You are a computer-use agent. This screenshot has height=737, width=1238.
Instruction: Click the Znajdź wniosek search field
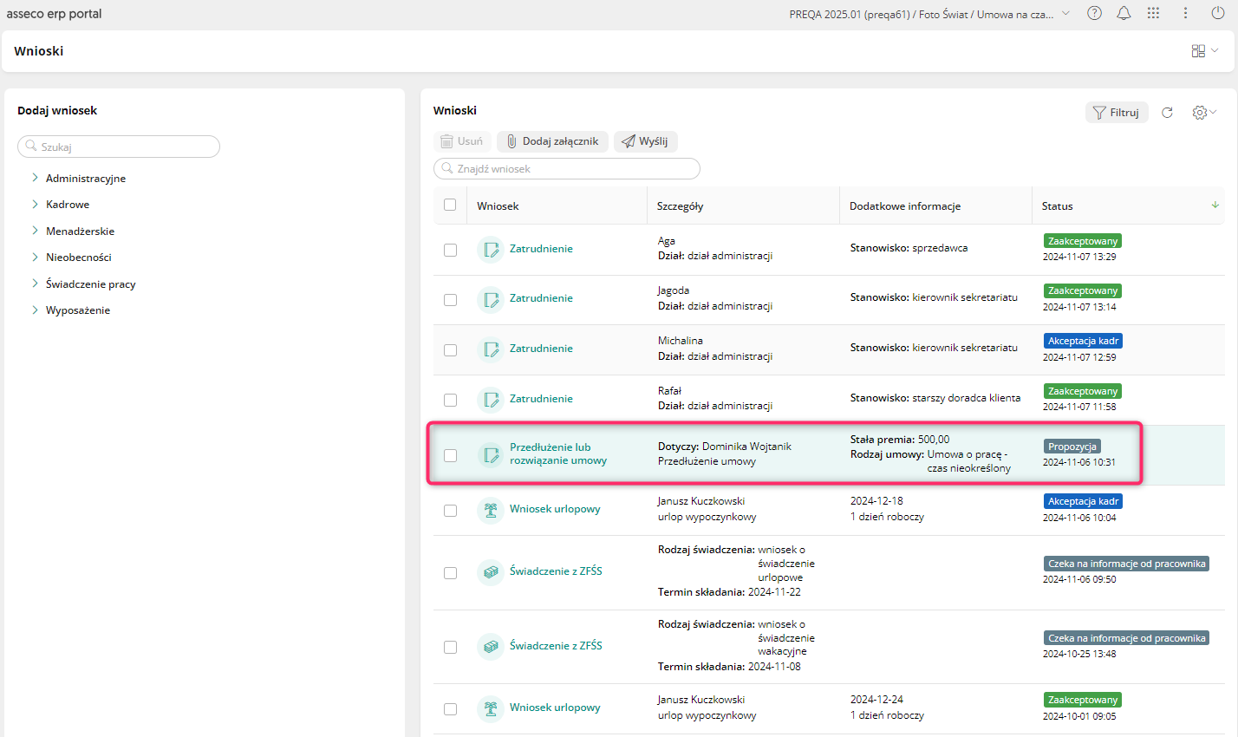point(567,169)
